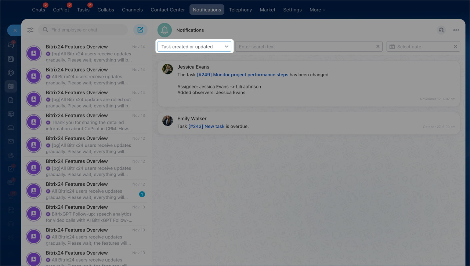
Task: Clear the search text field with X
Action: (x=378, y=47)
